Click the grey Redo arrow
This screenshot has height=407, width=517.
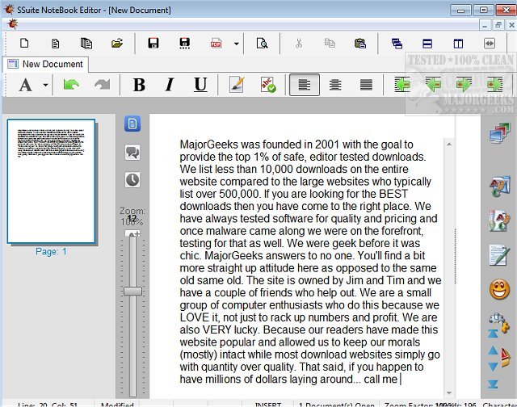[103, 85]
